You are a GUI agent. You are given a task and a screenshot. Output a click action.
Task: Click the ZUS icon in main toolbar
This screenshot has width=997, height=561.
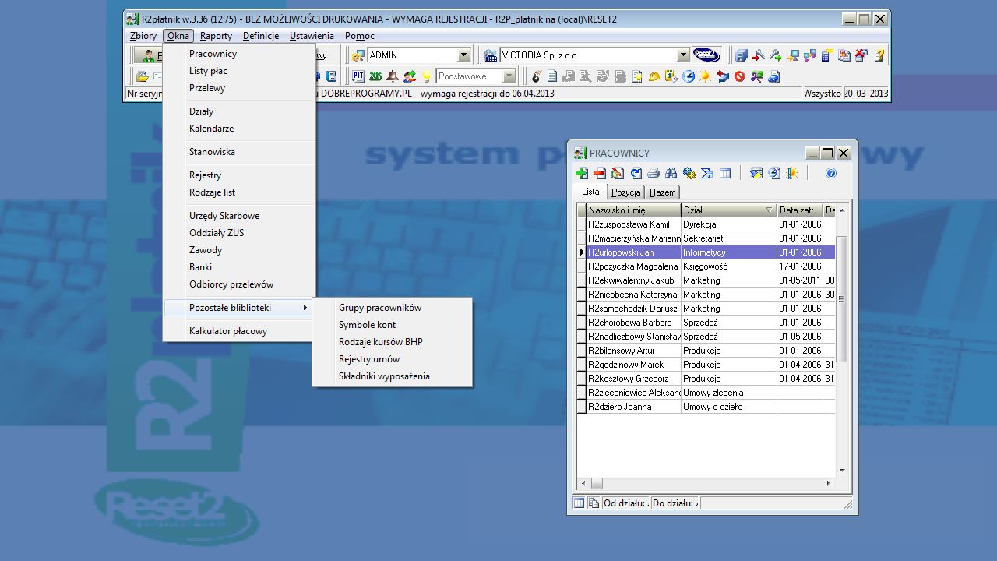(x=375, y=76)
